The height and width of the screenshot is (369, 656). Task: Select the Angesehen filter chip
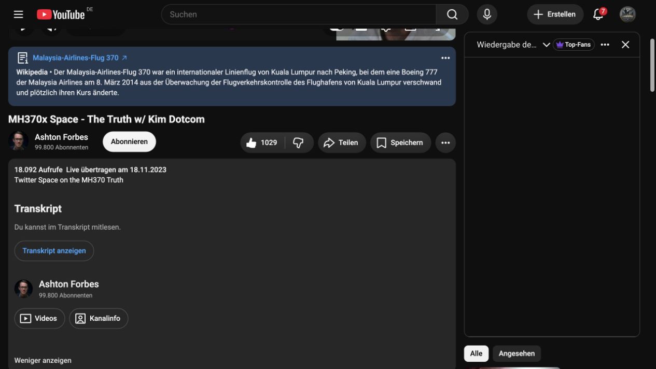pyautogui.click(x=517, y=353)
